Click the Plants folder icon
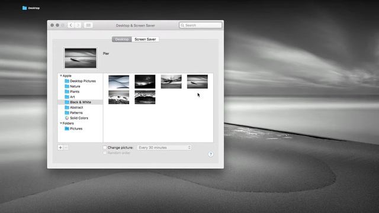This screenshot has height=213, width=379. tap(67, 92)
